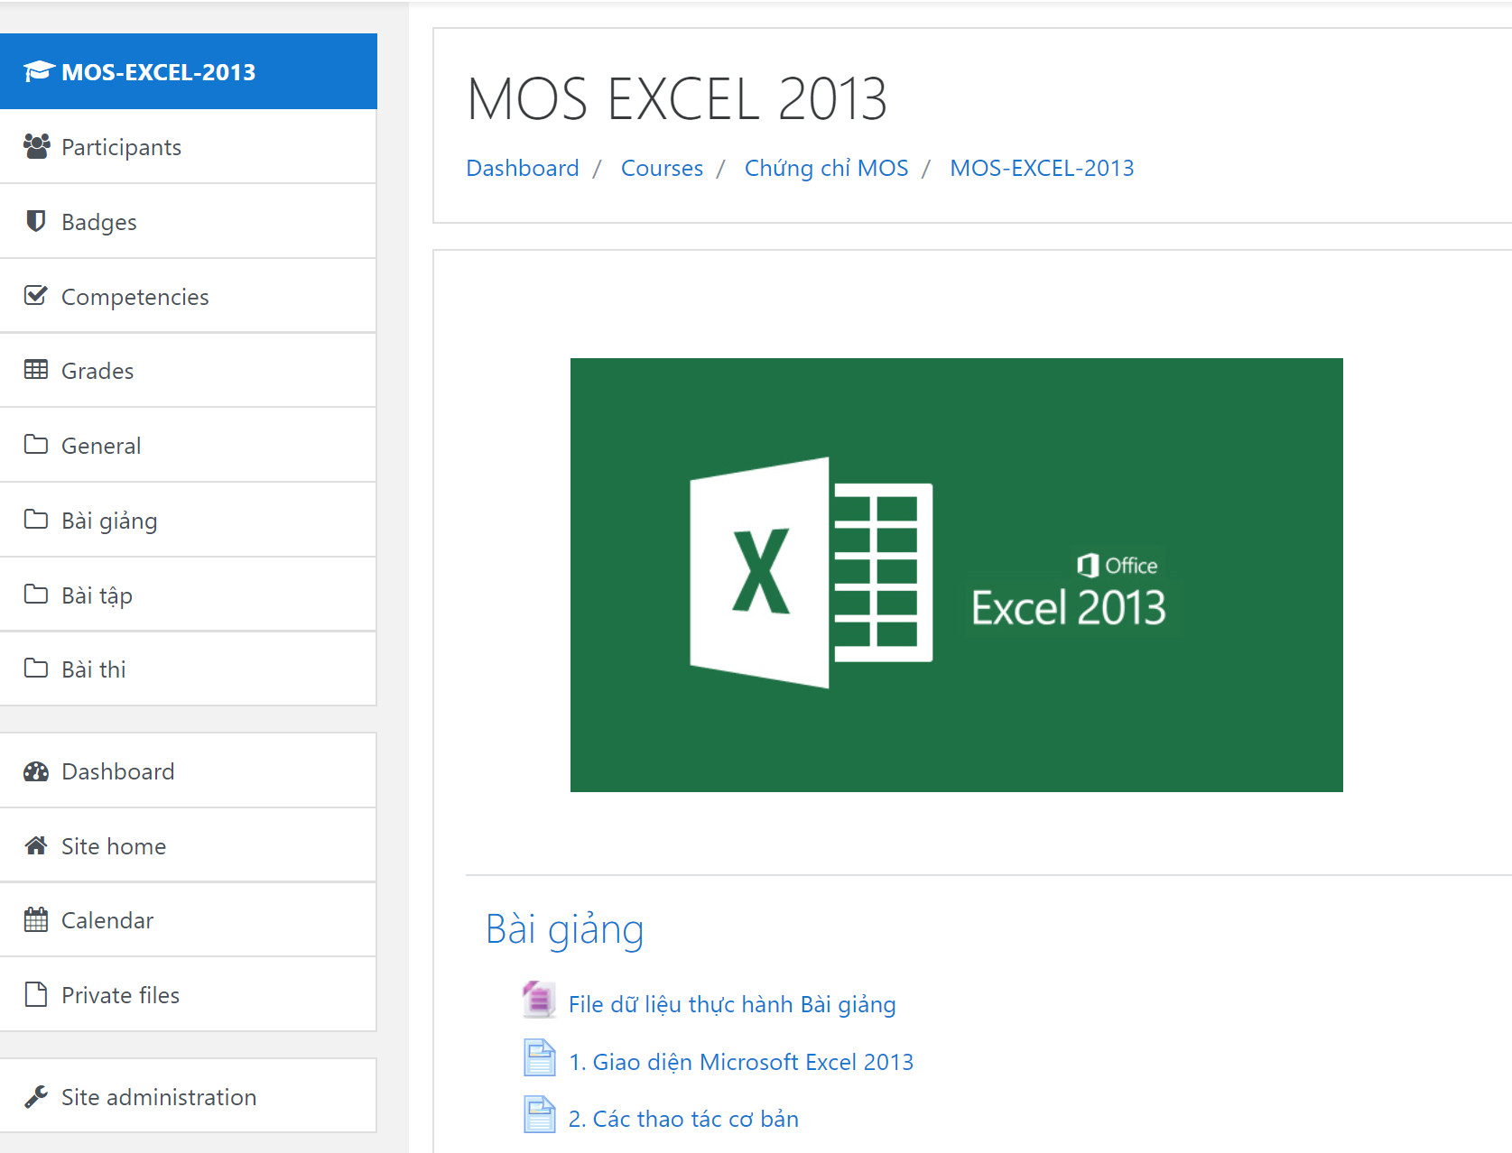
Task: Open Competencies from the sidebar
Action: [x=189, y=296]
